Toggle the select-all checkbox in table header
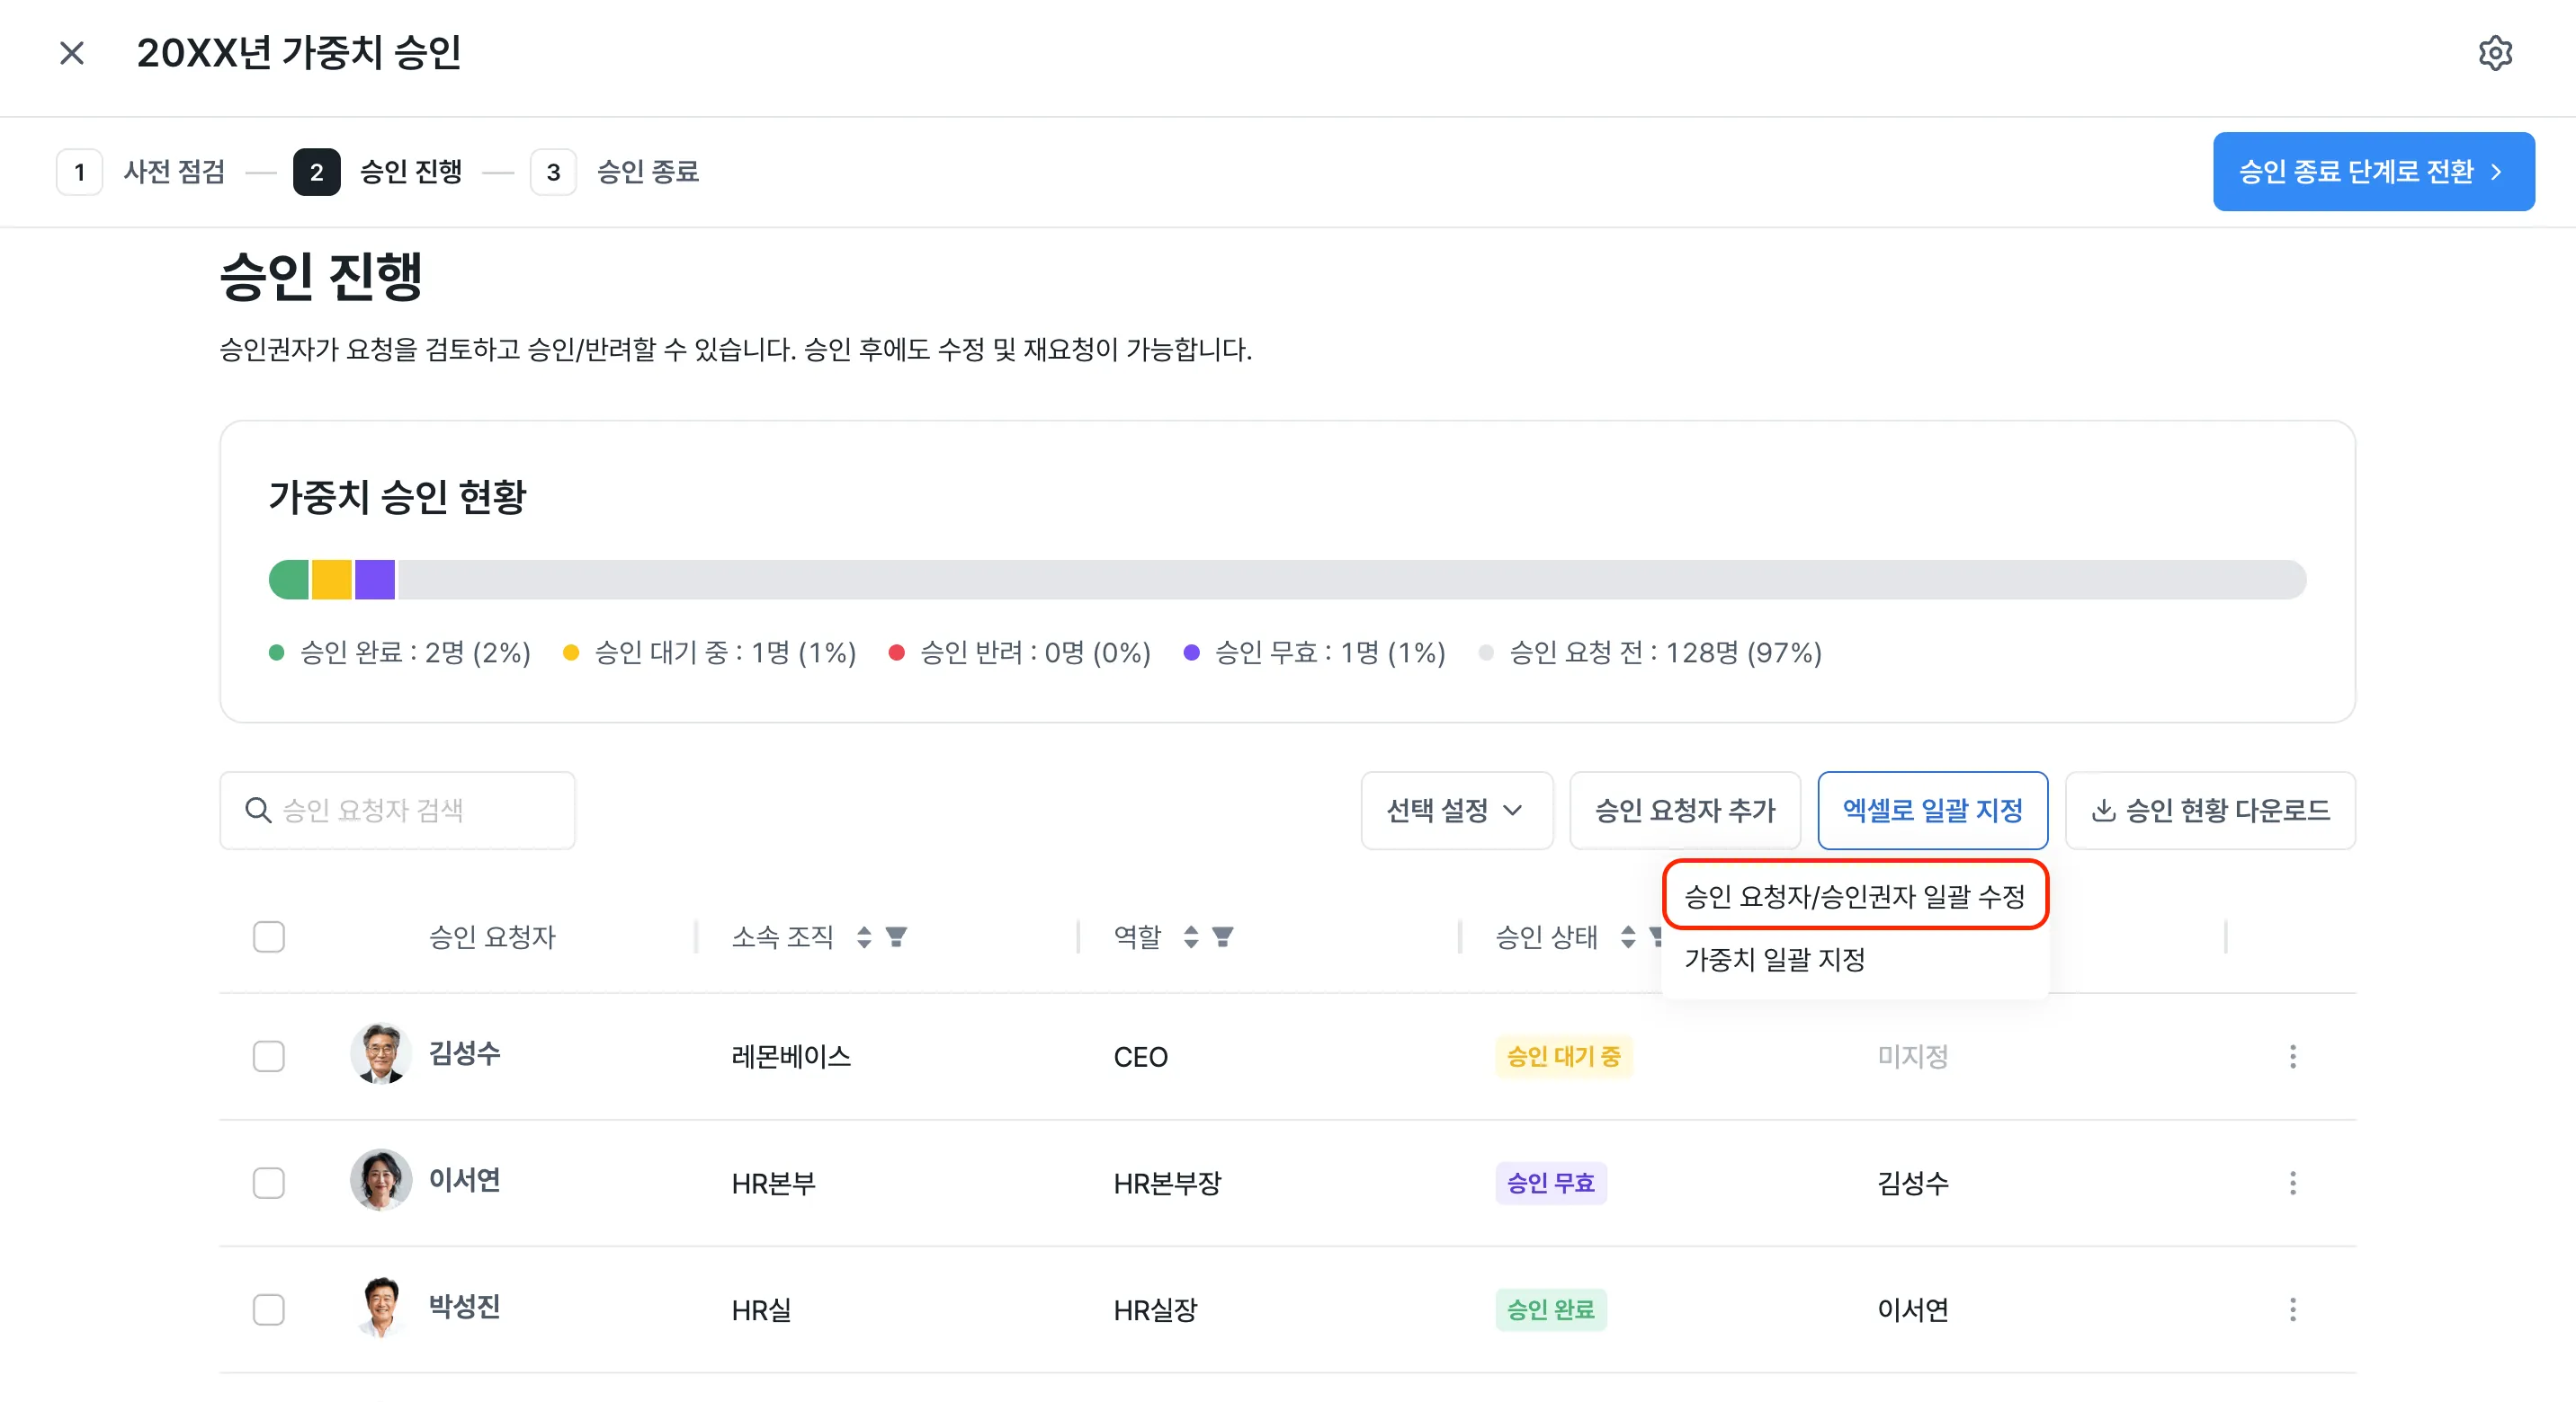The height and width of the screenshot is (1402, 2576). [268, 936]
